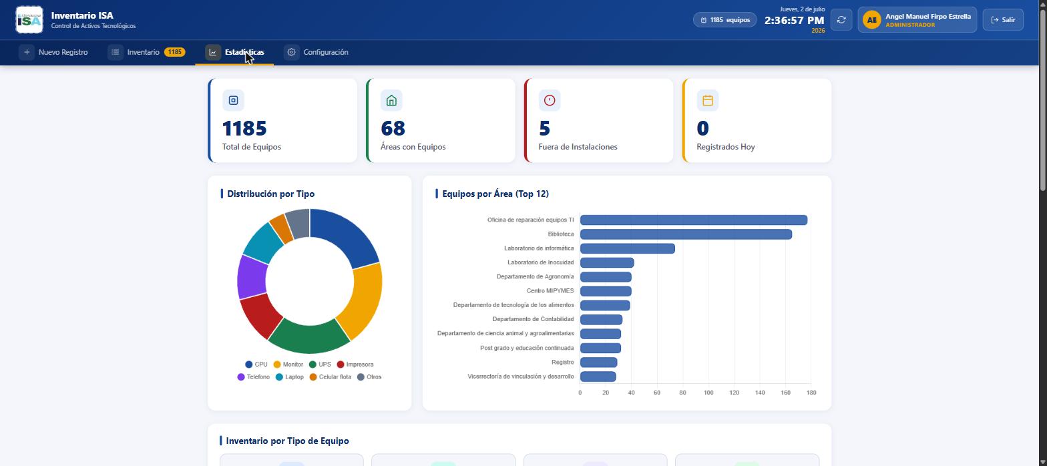
Task: Switch to the Inventario tab
Action: [147, 52]
